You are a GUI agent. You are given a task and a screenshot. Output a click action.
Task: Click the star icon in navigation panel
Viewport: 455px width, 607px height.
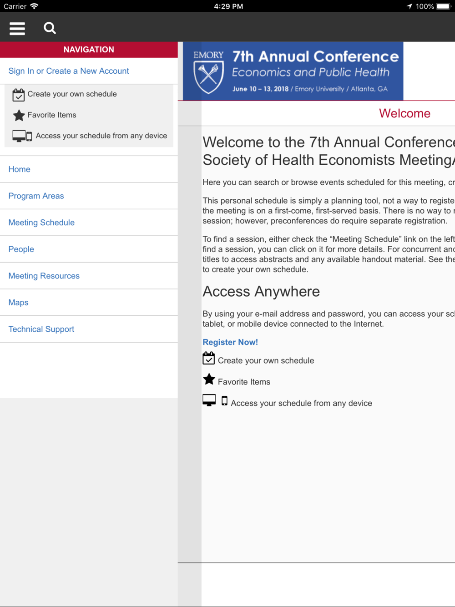(x=19, y=115)
